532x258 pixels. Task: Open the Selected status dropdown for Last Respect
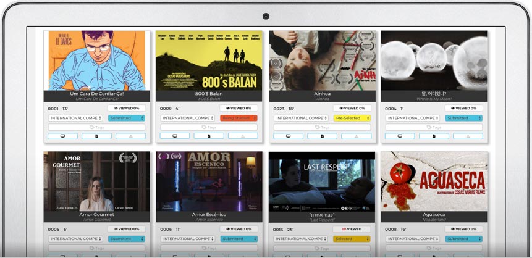click(x=352, y=239)
